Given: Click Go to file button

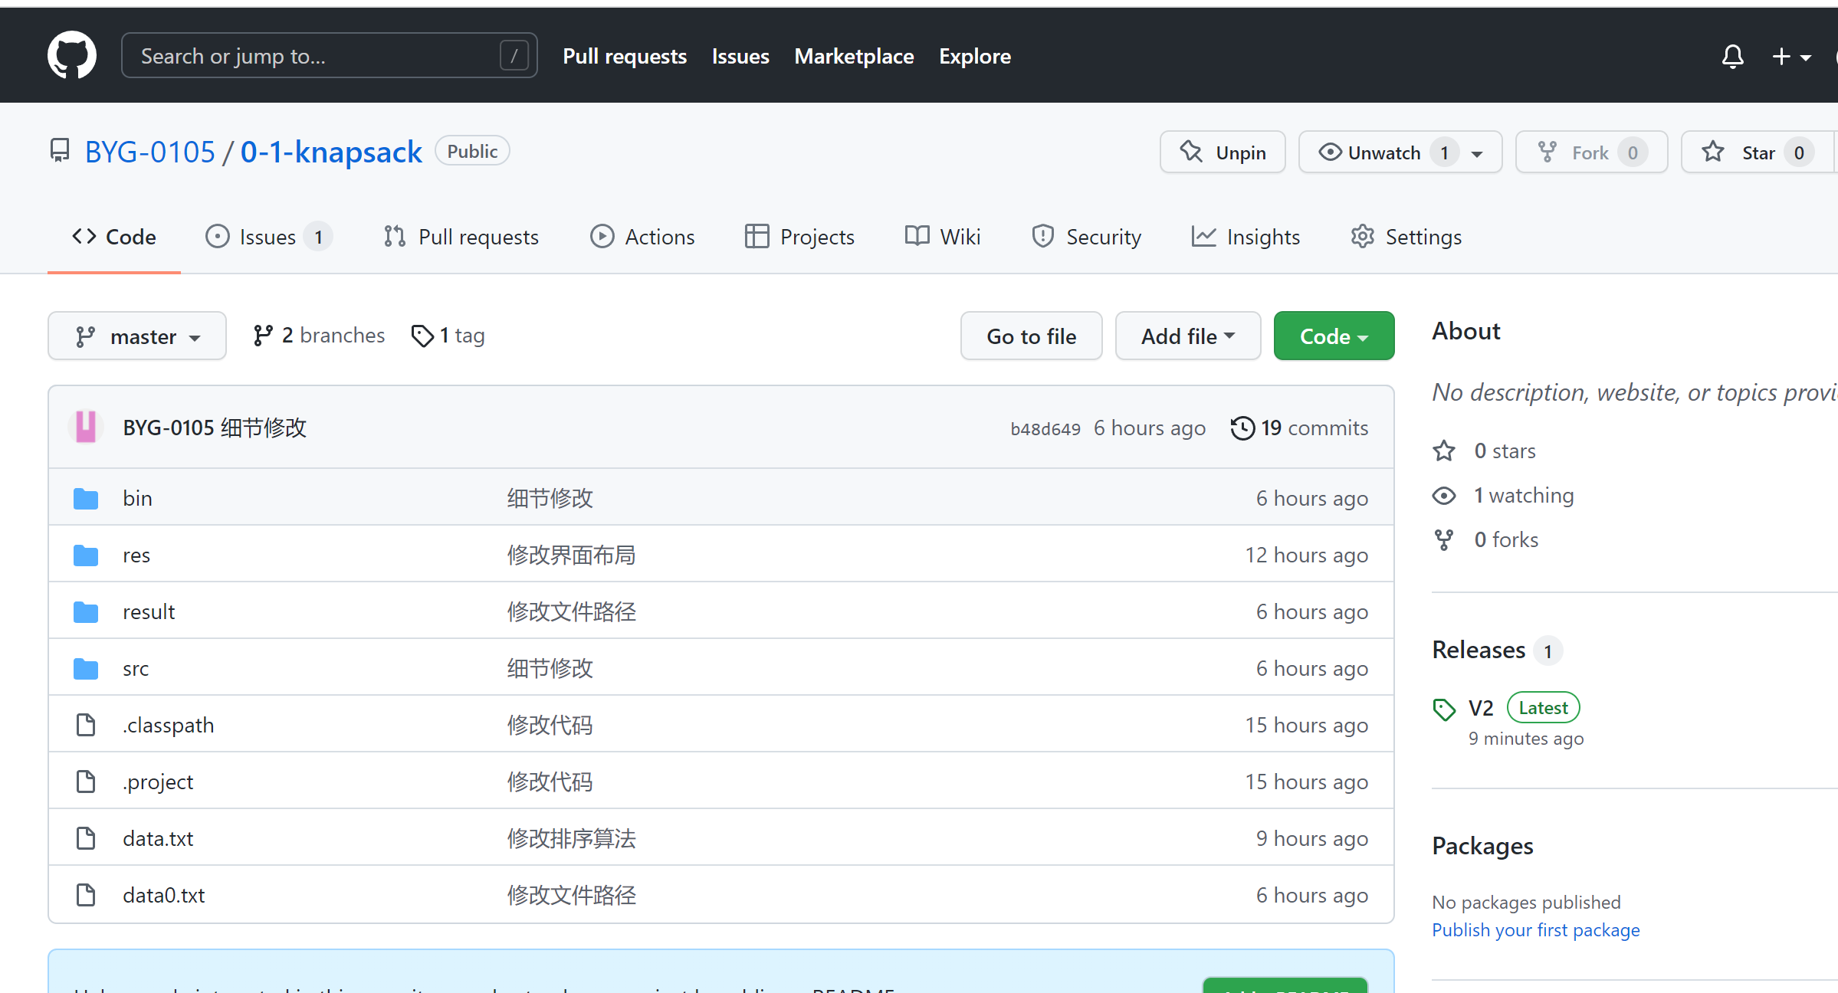Looking at the screenshot, I should [1031, 336].
